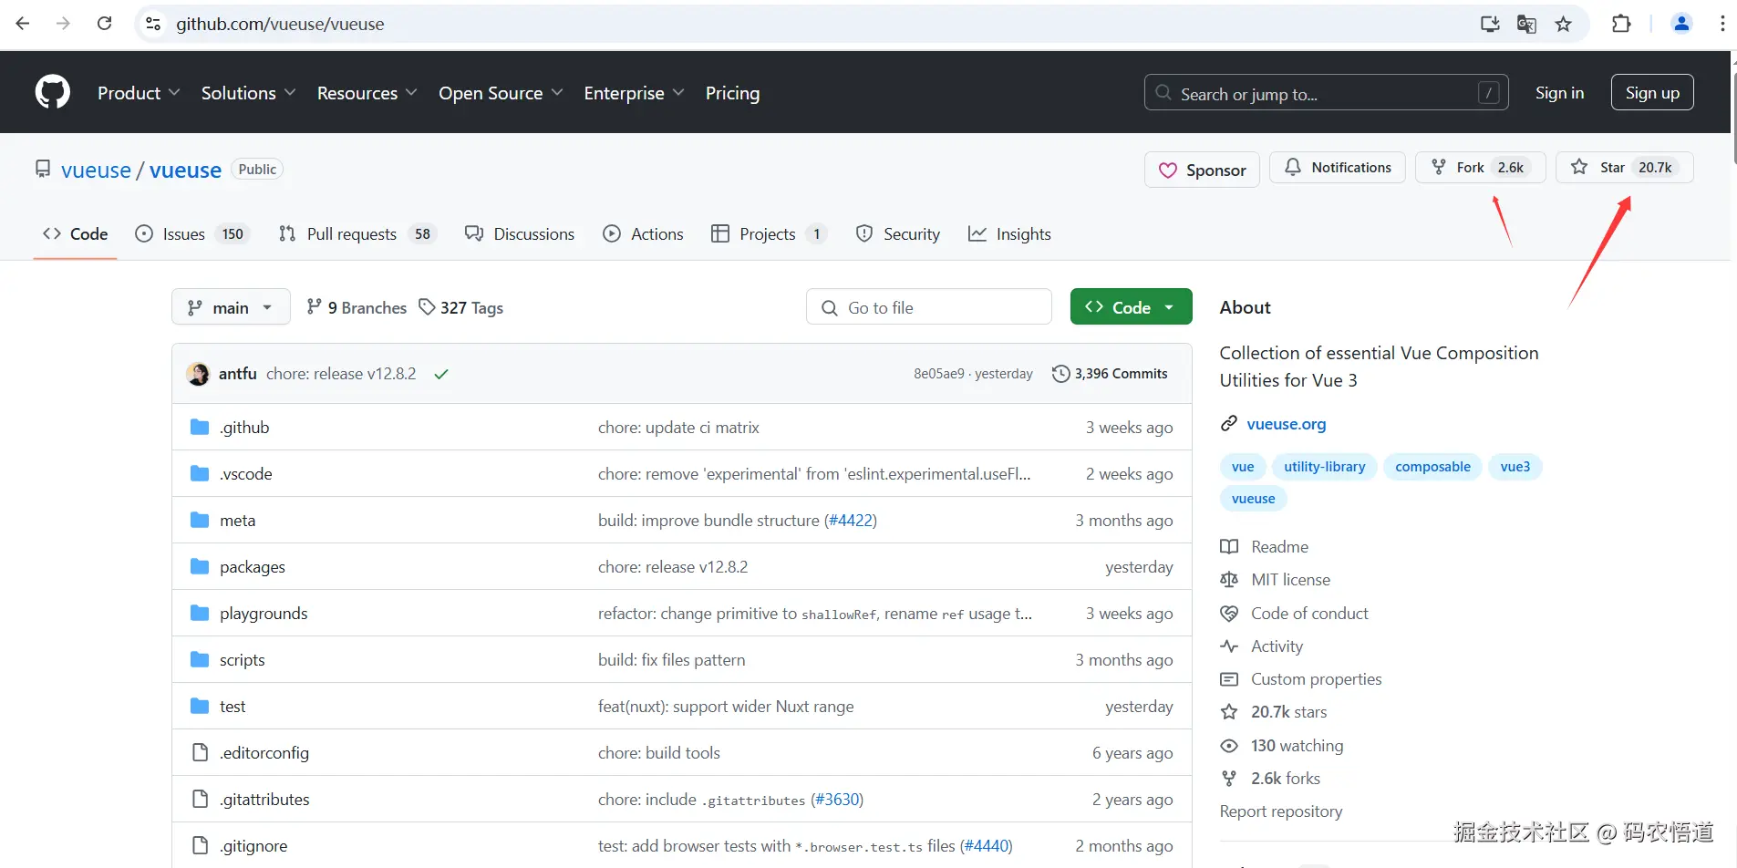Click the Go to file input

pyautogui.click(x=929, y=307)
